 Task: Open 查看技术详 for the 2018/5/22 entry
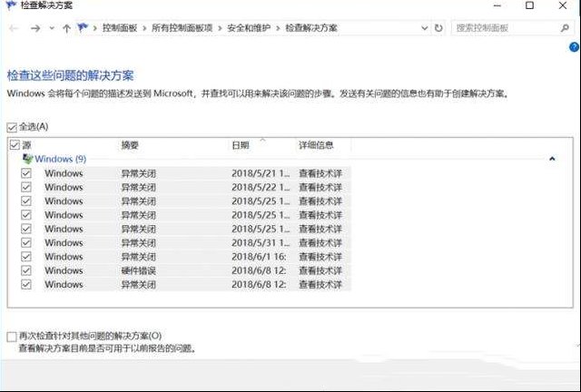[x=320, y=187]
